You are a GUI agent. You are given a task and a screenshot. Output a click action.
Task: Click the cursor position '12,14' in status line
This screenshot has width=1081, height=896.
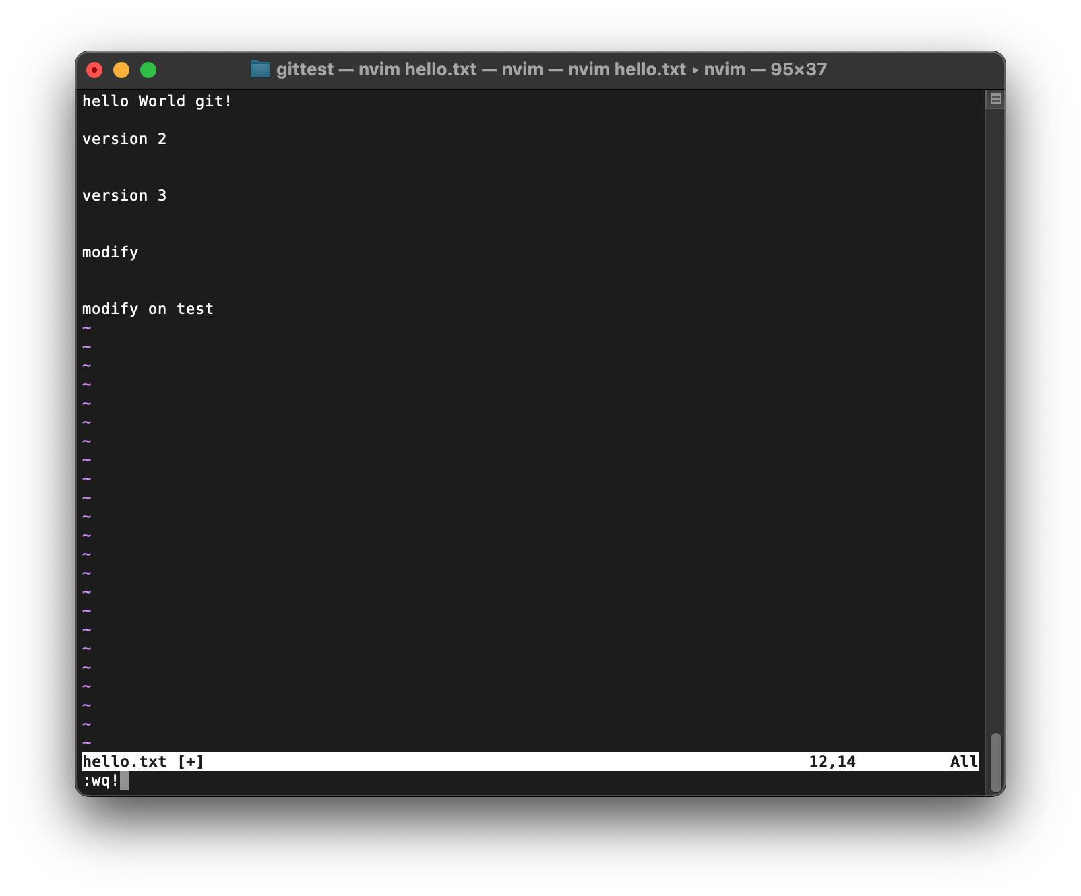(x=832, y=761)
